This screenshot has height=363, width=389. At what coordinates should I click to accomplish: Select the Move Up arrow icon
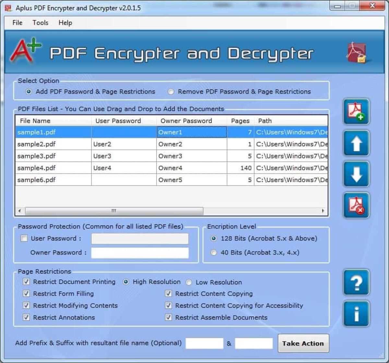pyautogui.click(x=356, y=143)
